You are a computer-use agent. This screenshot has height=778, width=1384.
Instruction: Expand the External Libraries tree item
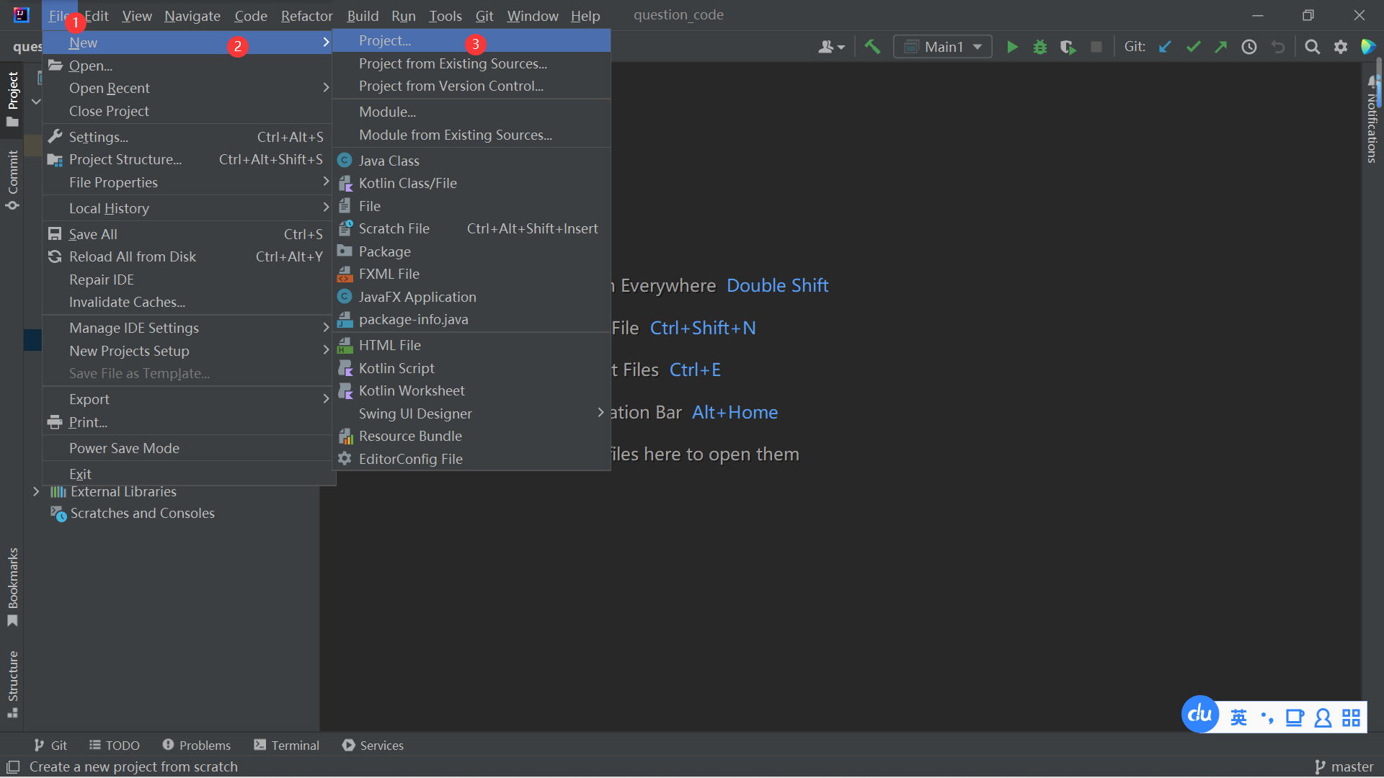(x=35, y=491)
